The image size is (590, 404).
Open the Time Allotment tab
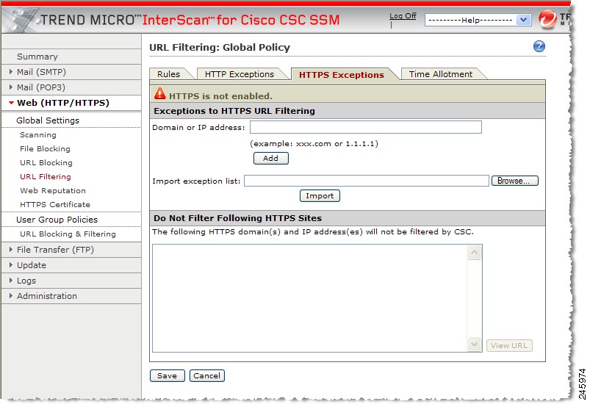click(441, 74)
